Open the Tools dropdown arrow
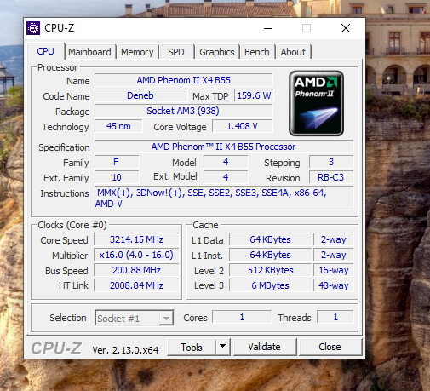Image resolution: width=430 pixels, height=391 pixels. pos(223,347)
